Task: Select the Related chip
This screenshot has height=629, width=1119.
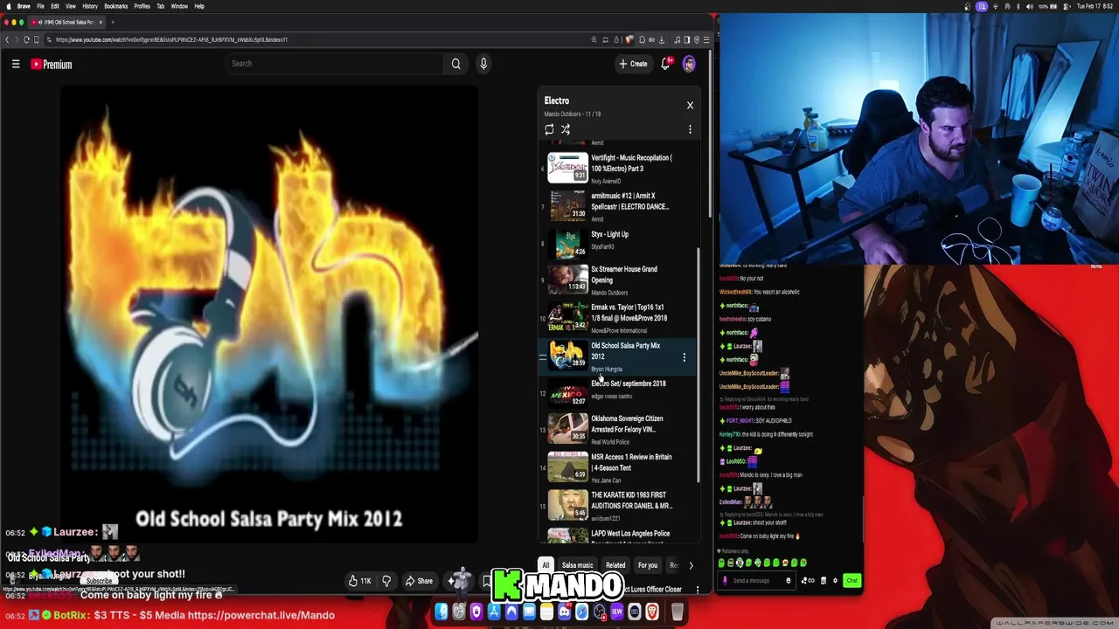Action: coord(615,565)
